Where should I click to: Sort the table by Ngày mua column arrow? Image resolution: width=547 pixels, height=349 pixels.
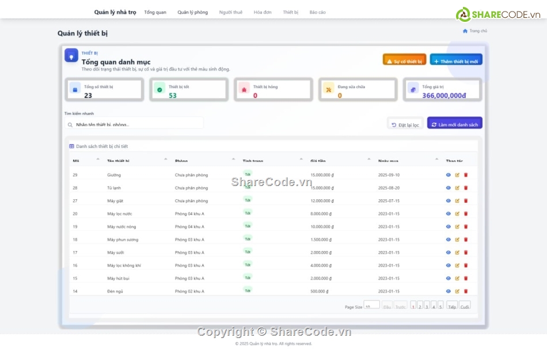436,158
